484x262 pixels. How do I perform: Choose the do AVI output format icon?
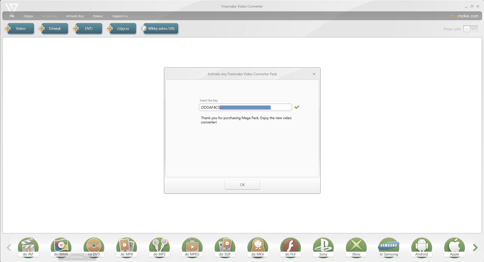28,247
